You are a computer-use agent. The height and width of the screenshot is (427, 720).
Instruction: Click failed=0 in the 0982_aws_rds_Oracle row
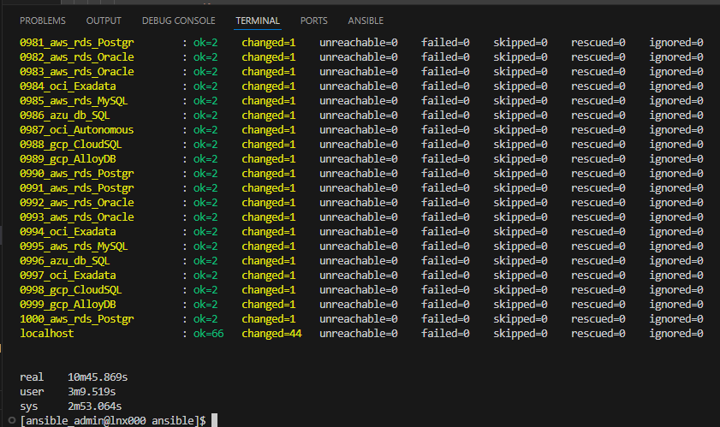click(x=445, y=57)
